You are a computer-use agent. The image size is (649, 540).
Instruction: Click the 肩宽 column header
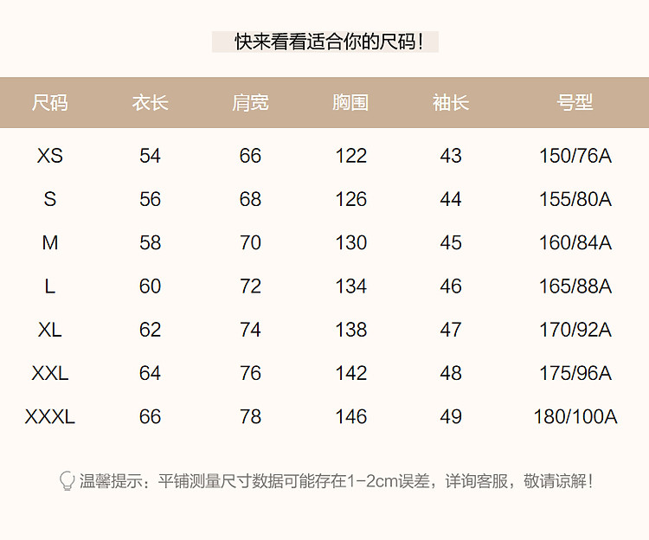click(250, 102)
